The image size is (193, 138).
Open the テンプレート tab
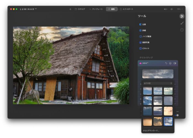(x=96, y=9)
